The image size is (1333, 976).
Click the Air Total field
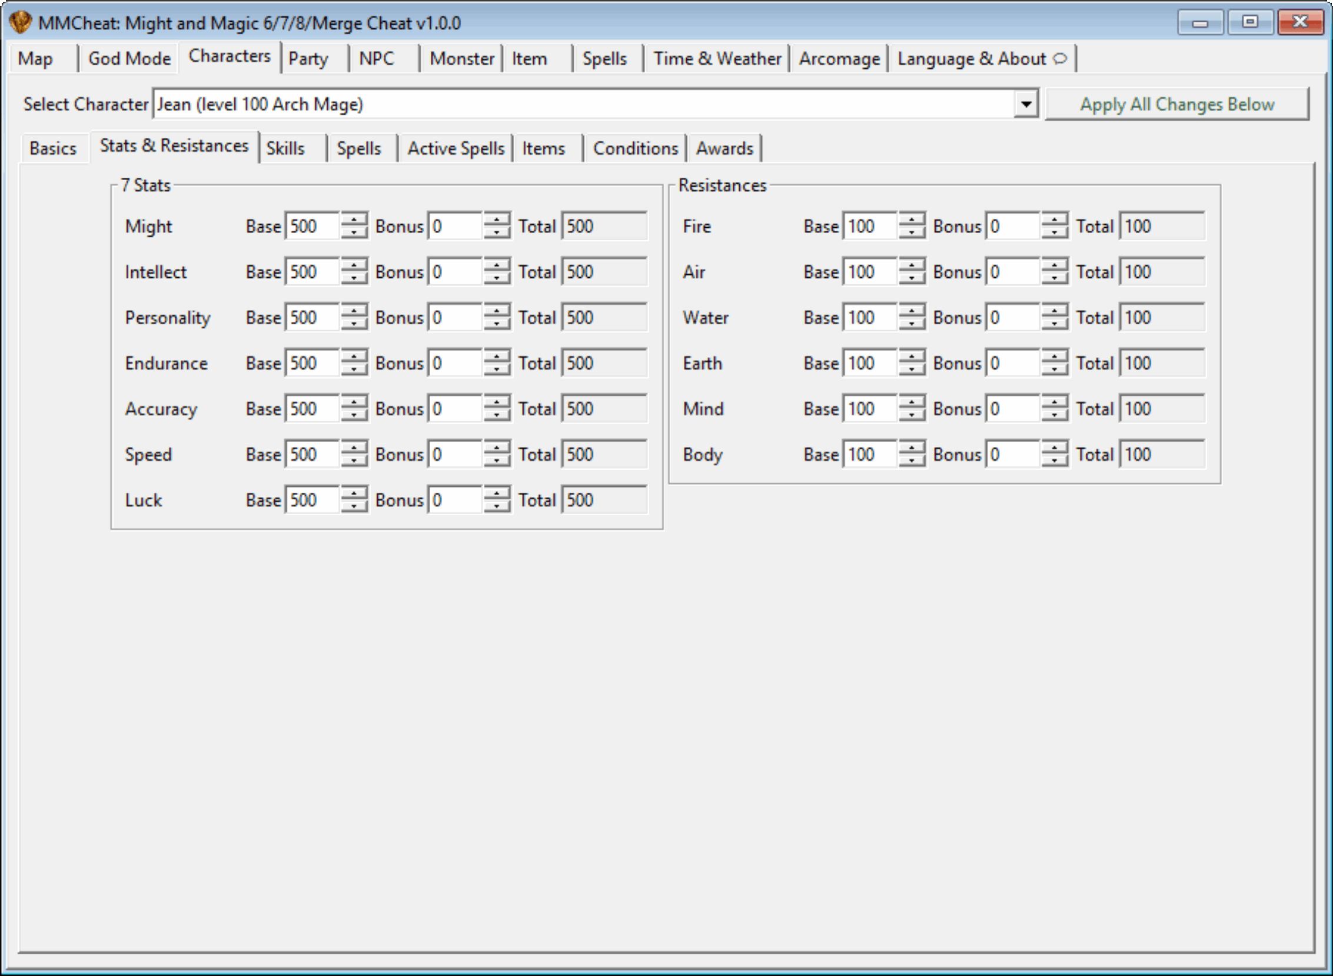[1162, 272]
